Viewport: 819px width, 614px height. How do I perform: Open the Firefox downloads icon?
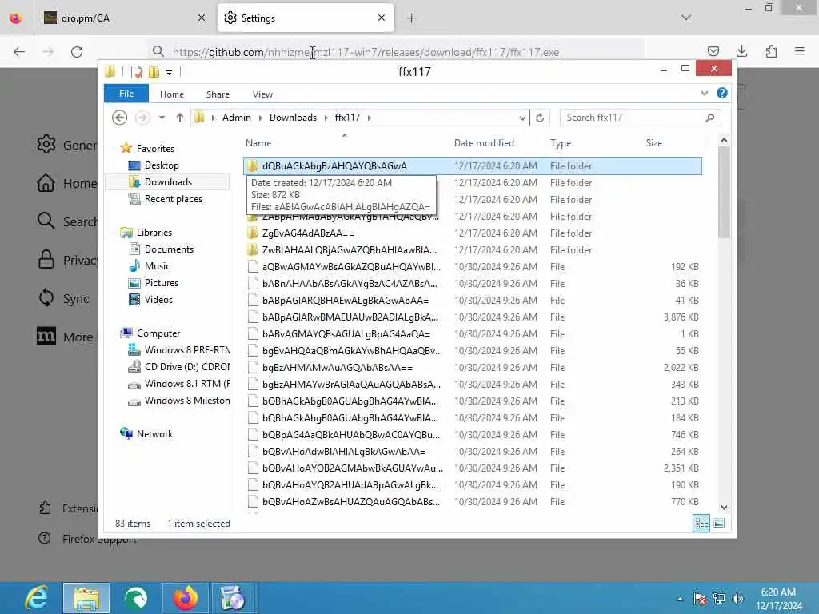pyautogui.click(x=741, y=51)
